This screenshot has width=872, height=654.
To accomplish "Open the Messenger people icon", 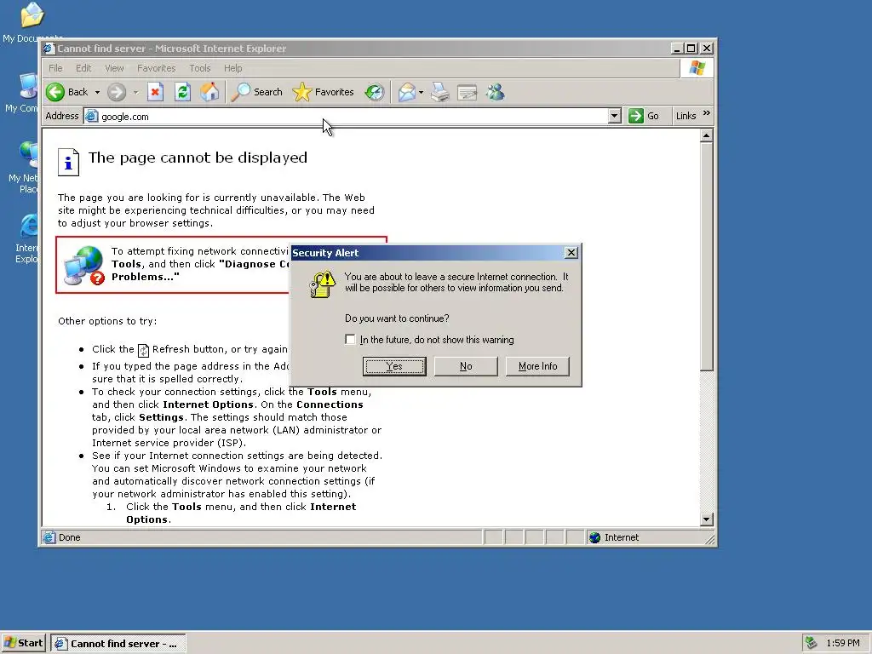I will click(x=495, y=92).
